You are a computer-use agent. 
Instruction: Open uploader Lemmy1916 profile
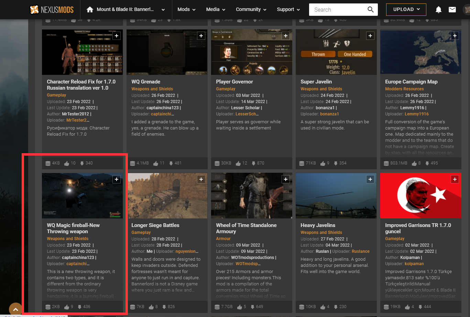[416, 114]
